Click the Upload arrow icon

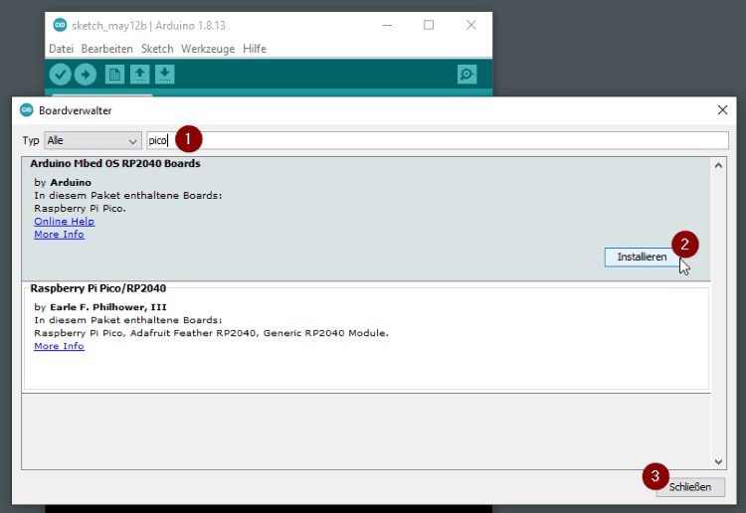pos(86,74)
